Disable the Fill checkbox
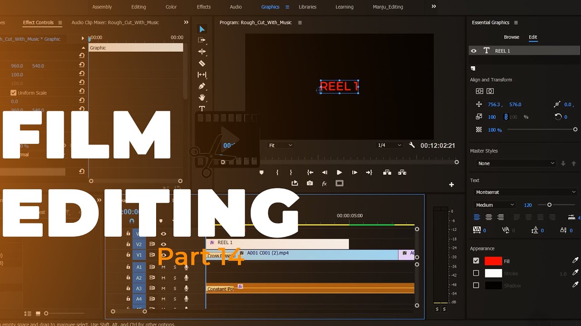The height and width of the screenshot is (326, 581). click(x=476, y=261)
